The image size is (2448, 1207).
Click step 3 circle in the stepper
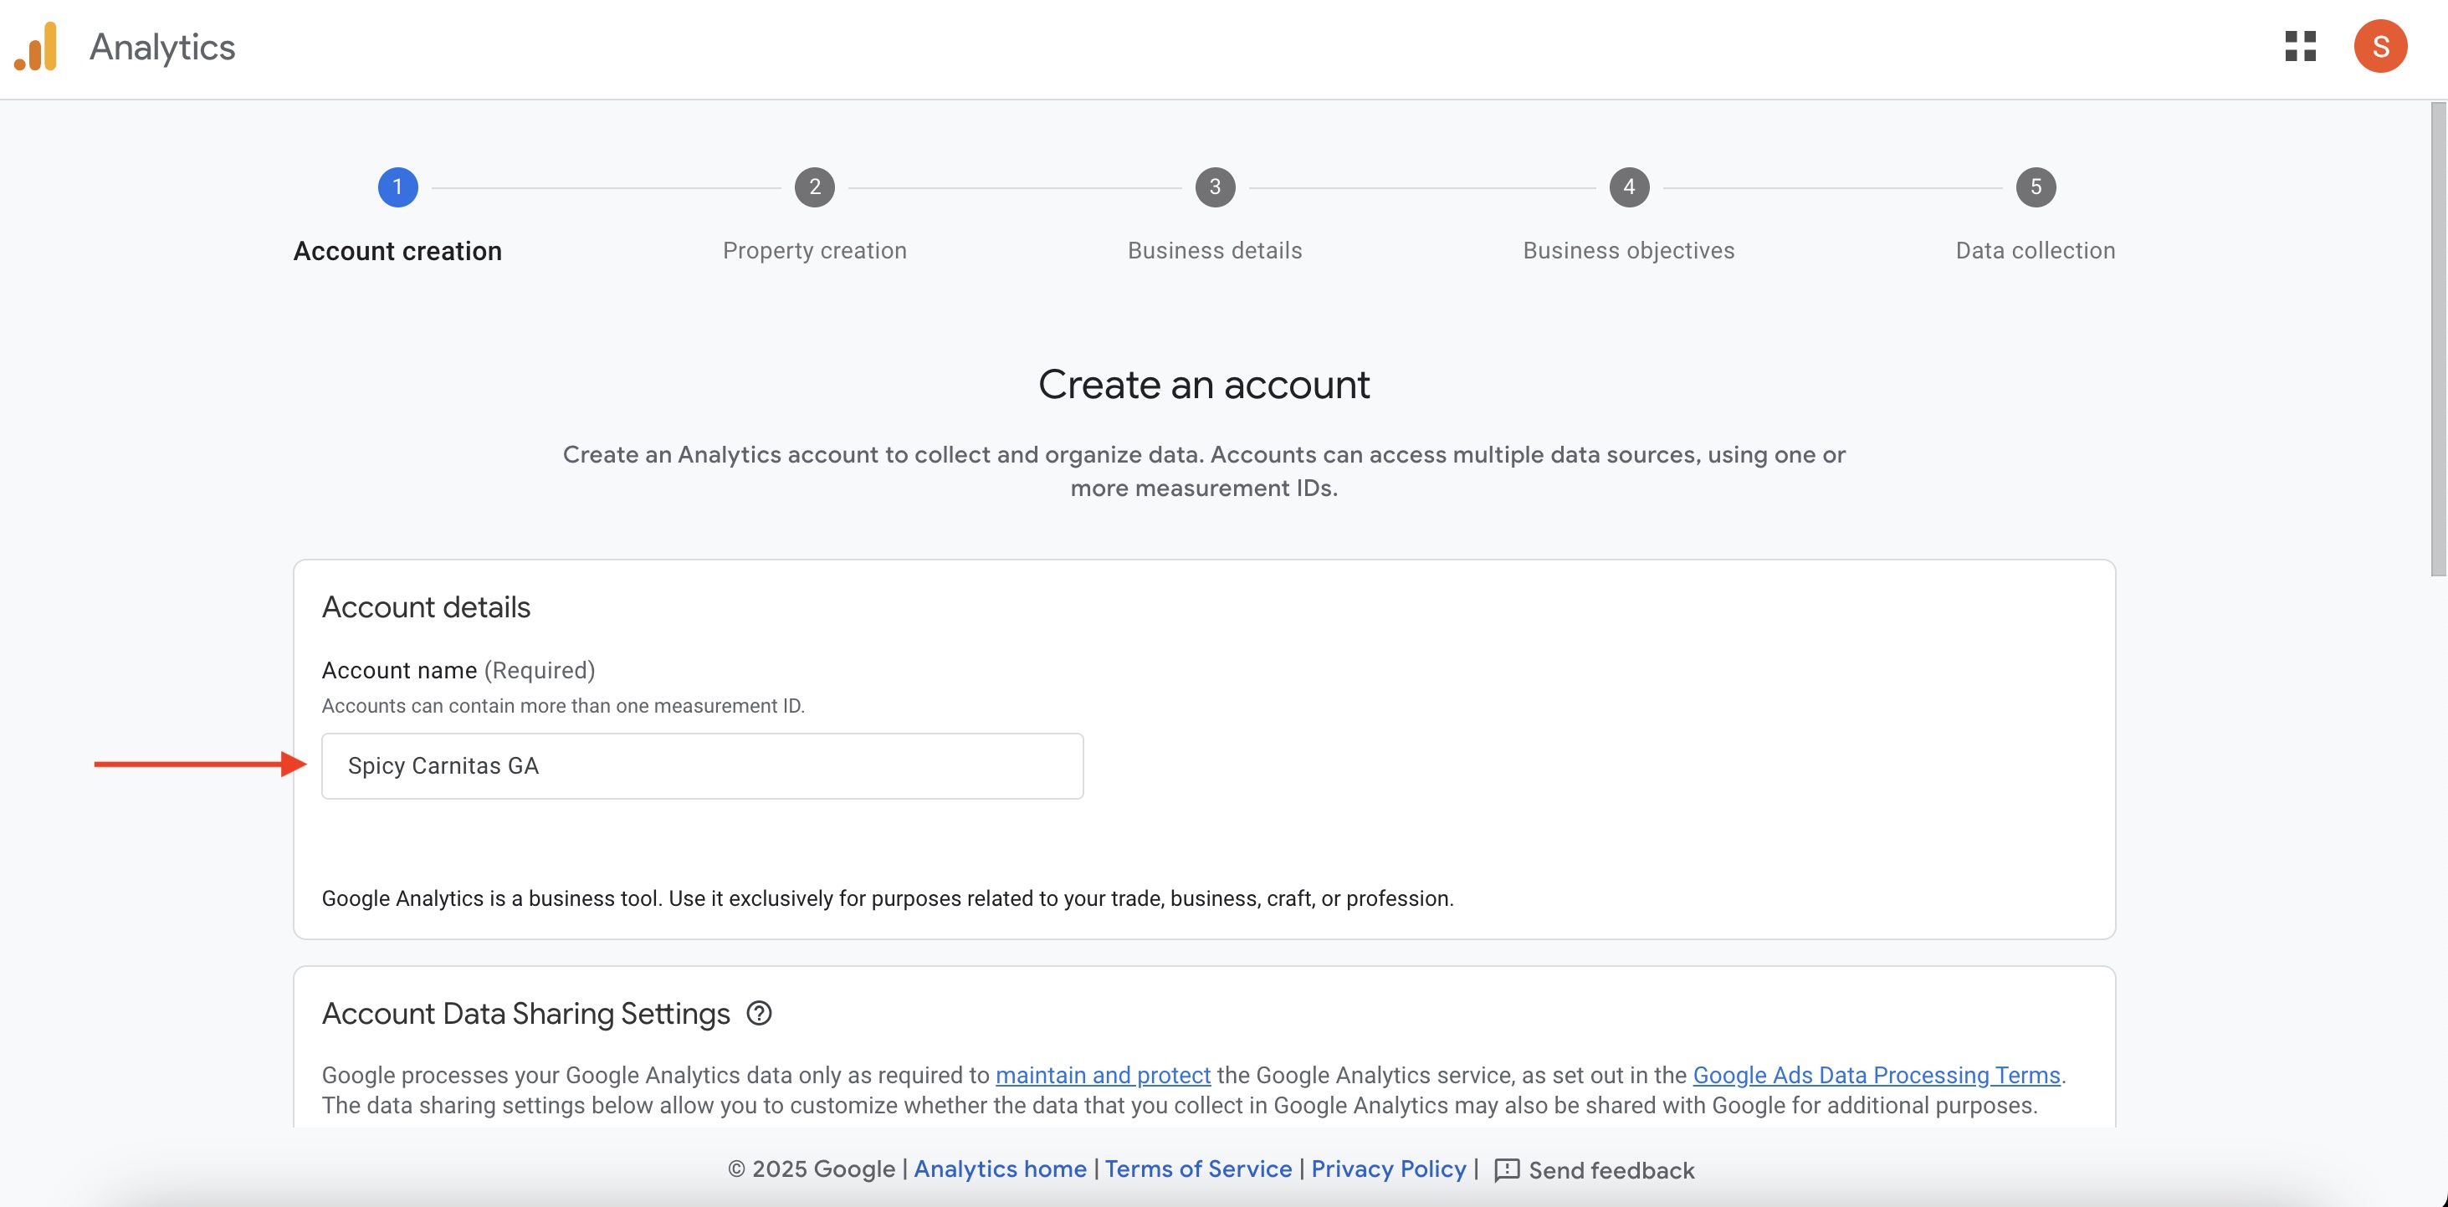pyautogui.click(x=1215, y=187)
